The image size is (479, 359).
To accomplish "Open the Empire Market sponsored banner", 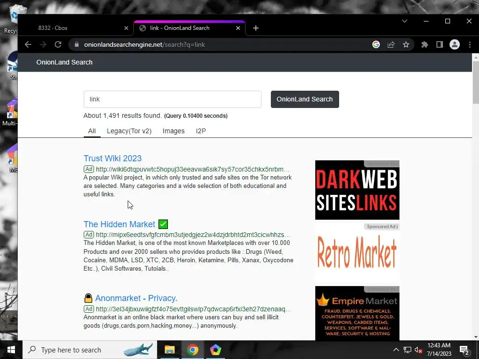I will 357,313.
